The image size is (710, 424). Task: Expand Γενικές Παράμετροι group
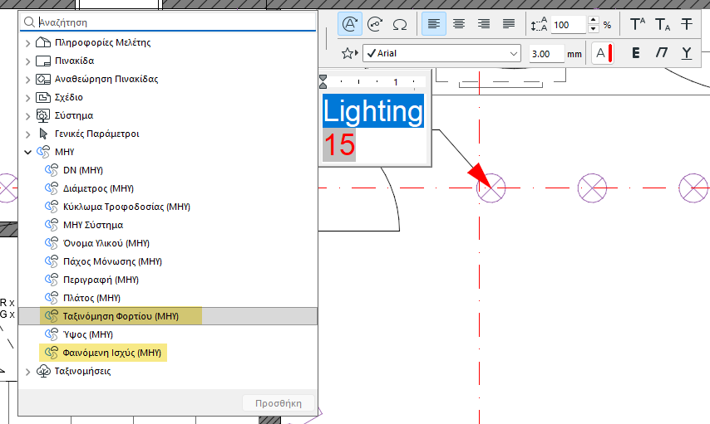coord(27,134)
